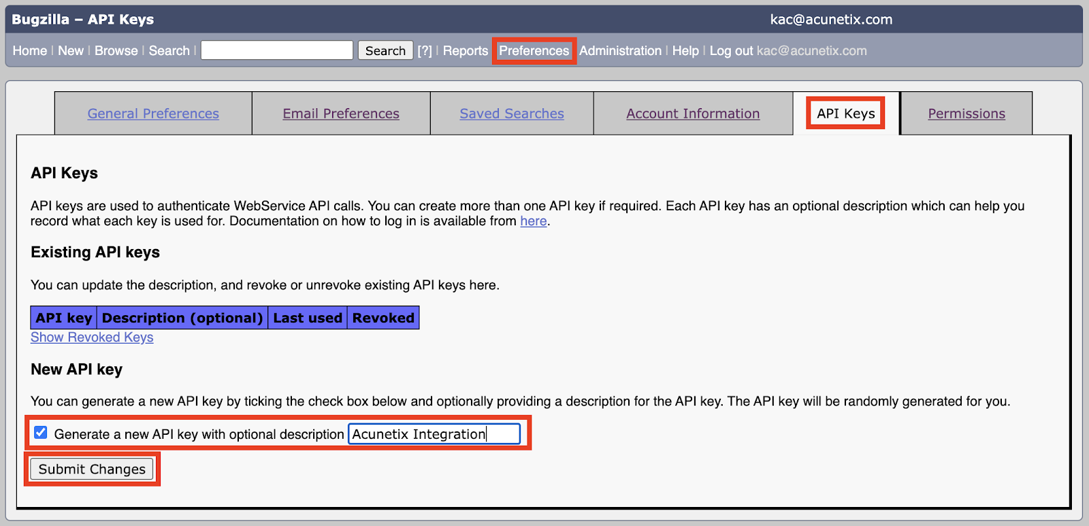Click the Home link in header
This screenshot has width=1089, height=526.
point(30,51)
